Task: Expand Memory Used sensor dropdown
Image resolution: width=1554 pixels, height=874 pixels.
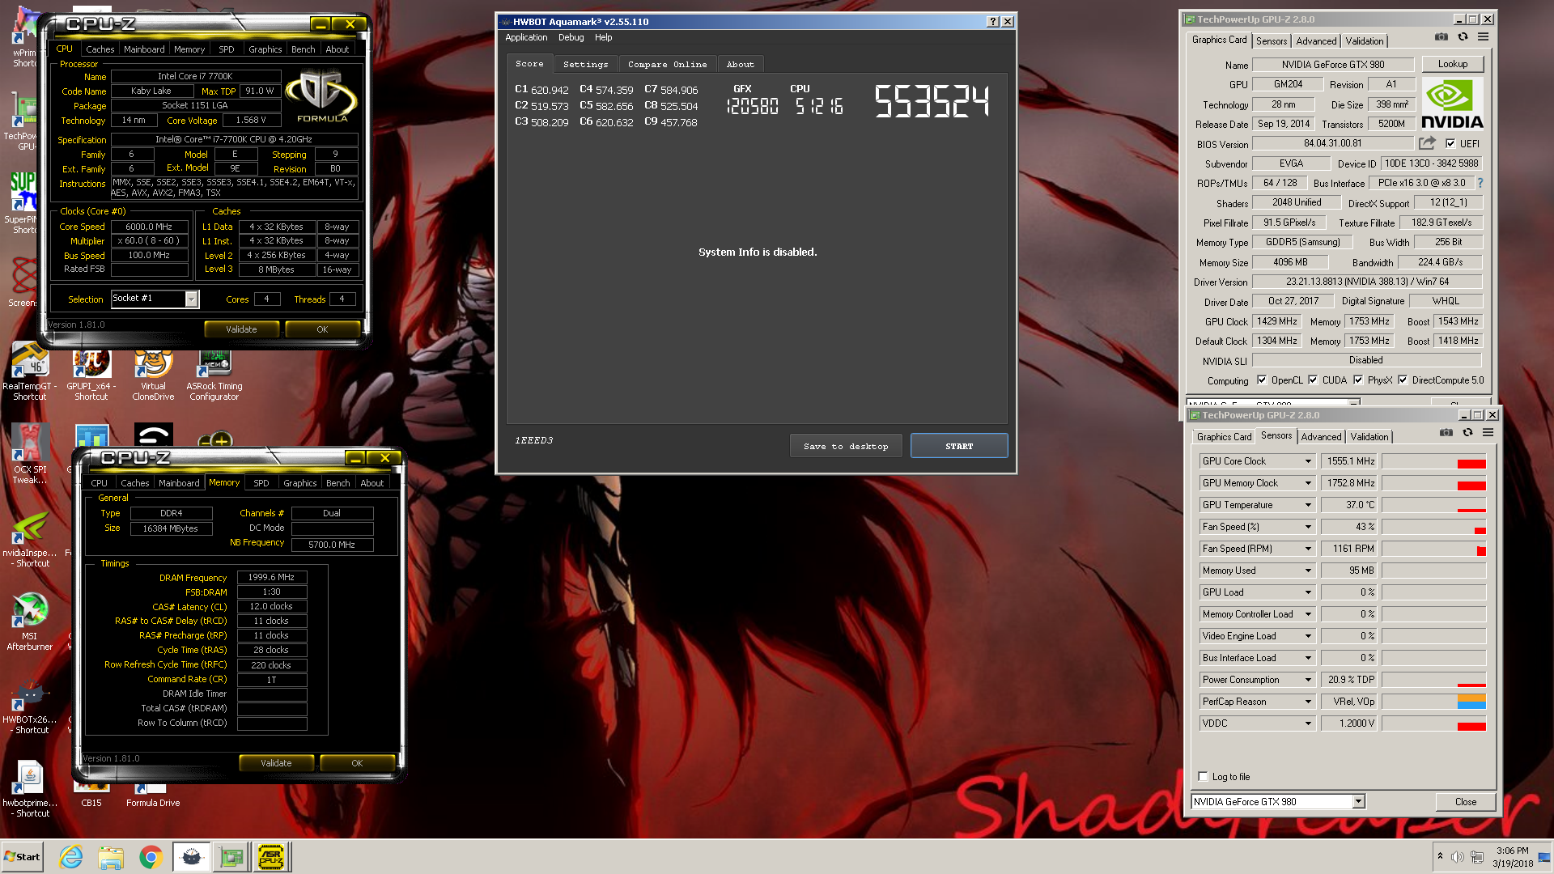Action: coord(1308,571)
